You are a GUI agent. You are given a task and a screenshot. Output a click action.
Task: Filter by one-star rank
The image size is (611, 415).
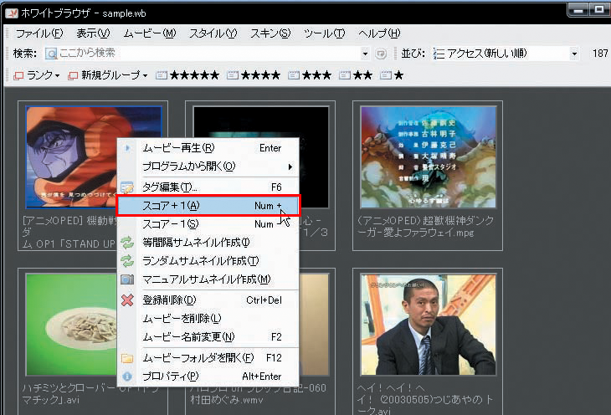[x=392, y=75]
